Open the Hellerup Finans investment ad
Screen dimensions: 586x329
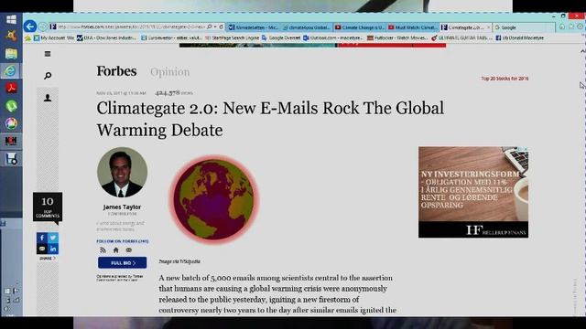tap(473, 192)
